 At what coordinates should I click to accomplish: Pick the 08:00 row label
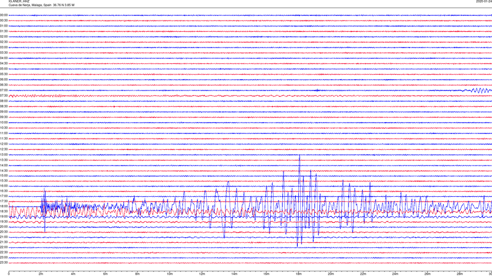(4, 101)
